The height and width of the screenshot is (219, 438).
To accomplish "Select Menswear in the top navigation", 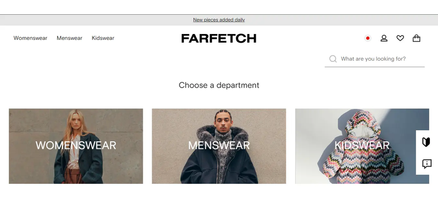I will [70, 38].
